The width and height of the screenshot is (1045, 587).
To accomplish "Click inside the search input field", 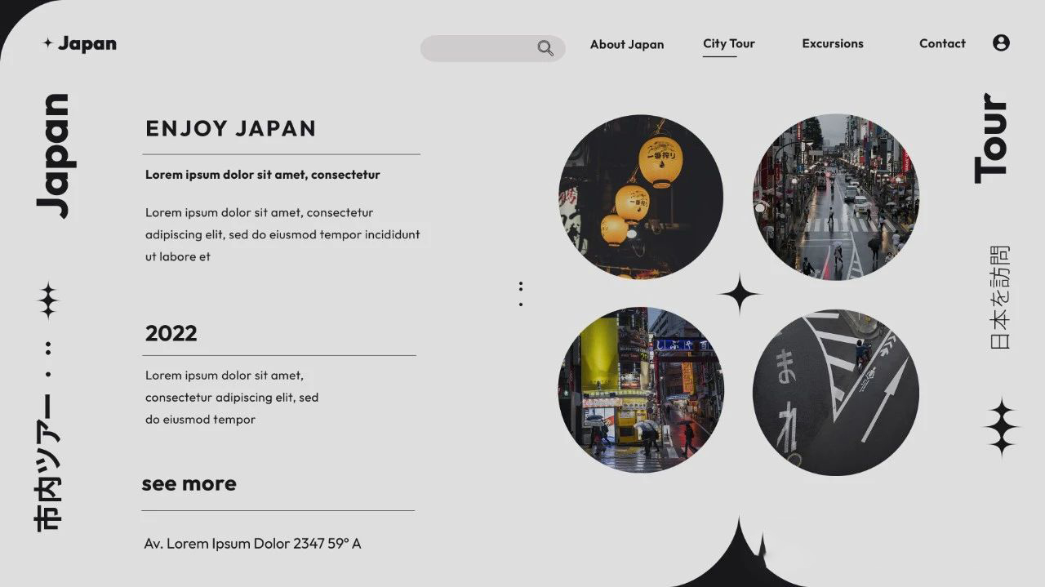I will tap(478, 48).
